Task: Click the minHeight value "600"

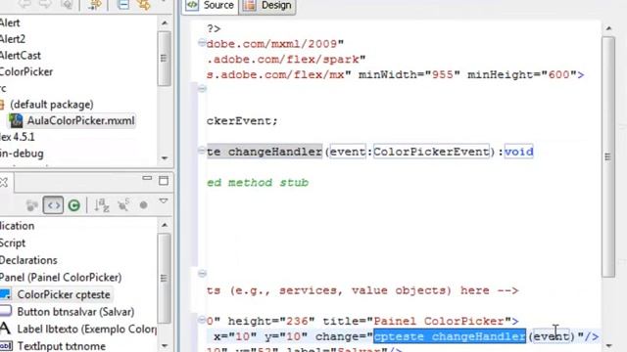Action: (558, 74)
